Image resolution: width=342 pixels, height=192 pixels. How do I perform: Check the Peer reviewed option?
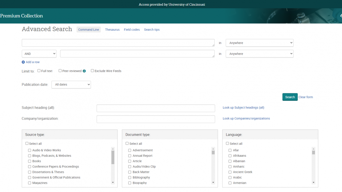(x=60, y=71)
